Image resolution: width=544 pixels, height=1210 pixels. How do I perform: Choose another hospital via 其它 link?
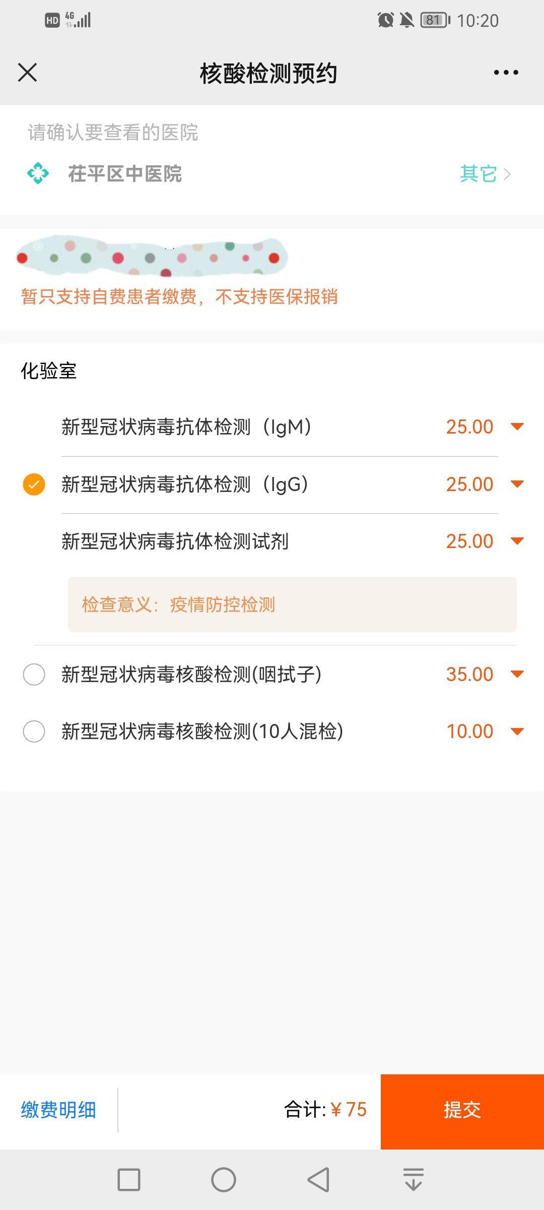pos(485,174)
